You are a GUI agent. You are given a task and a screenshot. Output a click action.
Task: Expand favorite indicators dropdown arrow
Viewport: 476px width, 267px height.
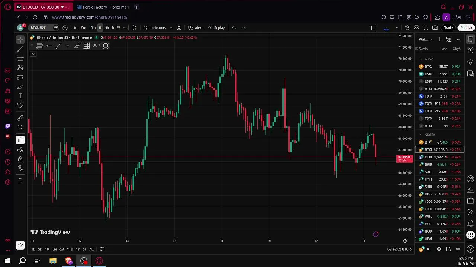(x=171, y=28)
